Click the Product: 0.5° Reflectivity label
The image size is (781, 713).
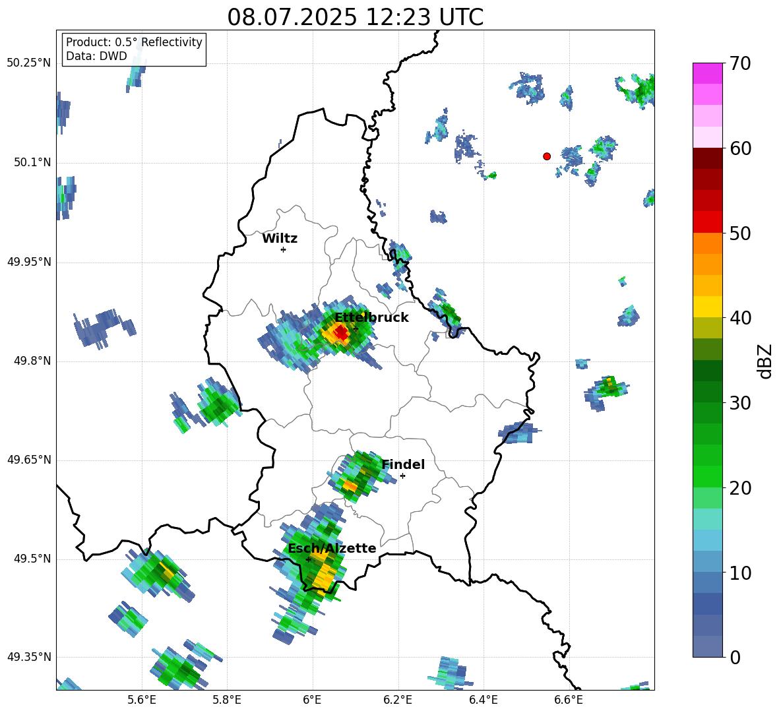tap(134, 42)
